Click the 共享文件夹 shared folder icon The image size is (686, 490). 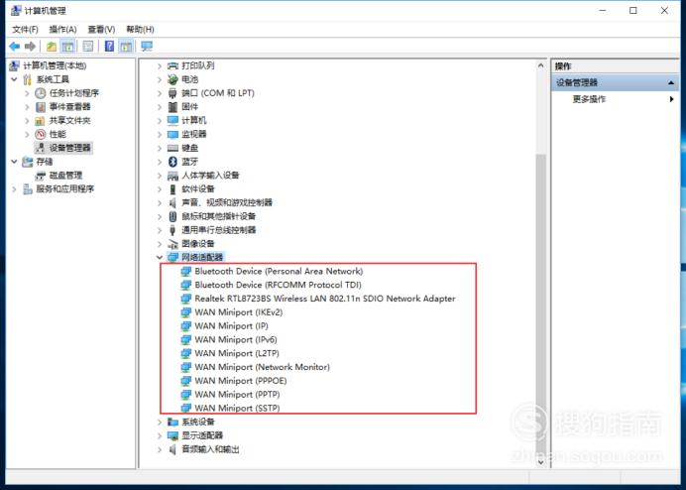(x=41, y=120)
